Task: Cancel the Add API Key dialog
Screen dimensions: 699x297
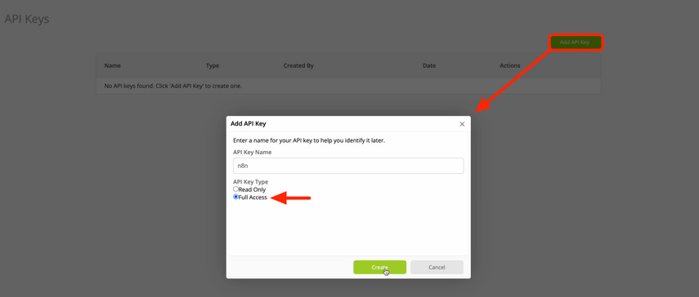Action: pos(437,267)
